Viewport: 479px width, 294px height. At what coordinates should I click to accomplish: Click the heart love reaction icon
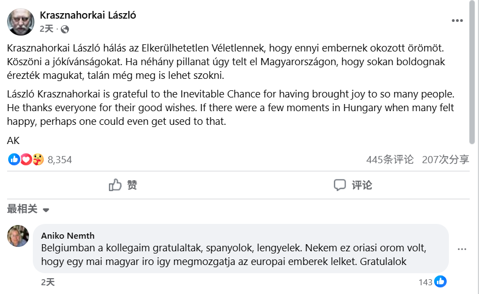point(26,159)
